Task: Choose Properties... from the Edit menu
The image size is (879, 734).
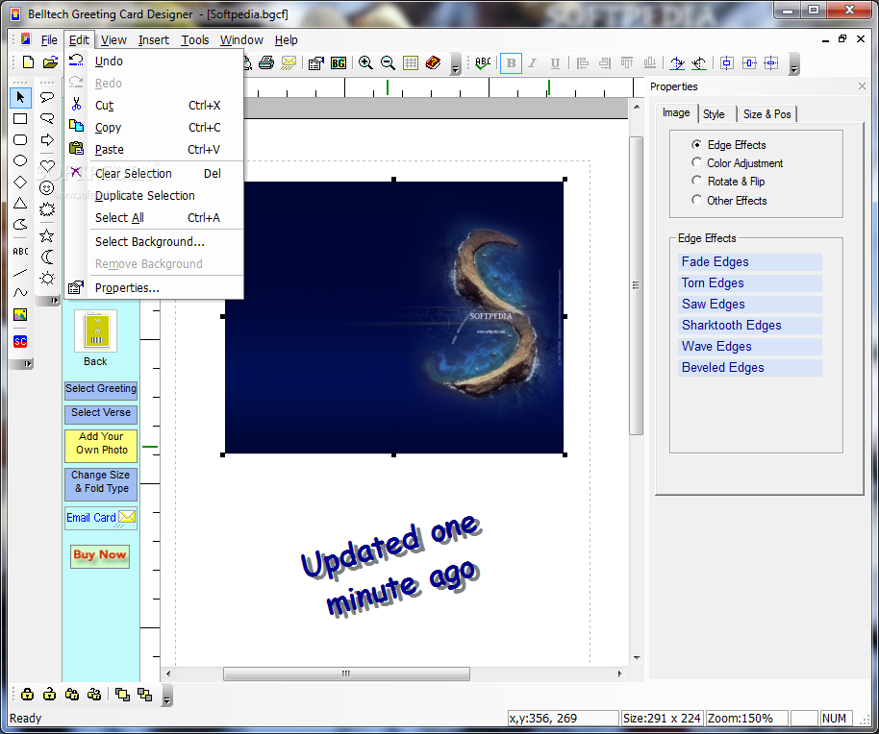Action: pyautogui.click(x=154, y=288)
